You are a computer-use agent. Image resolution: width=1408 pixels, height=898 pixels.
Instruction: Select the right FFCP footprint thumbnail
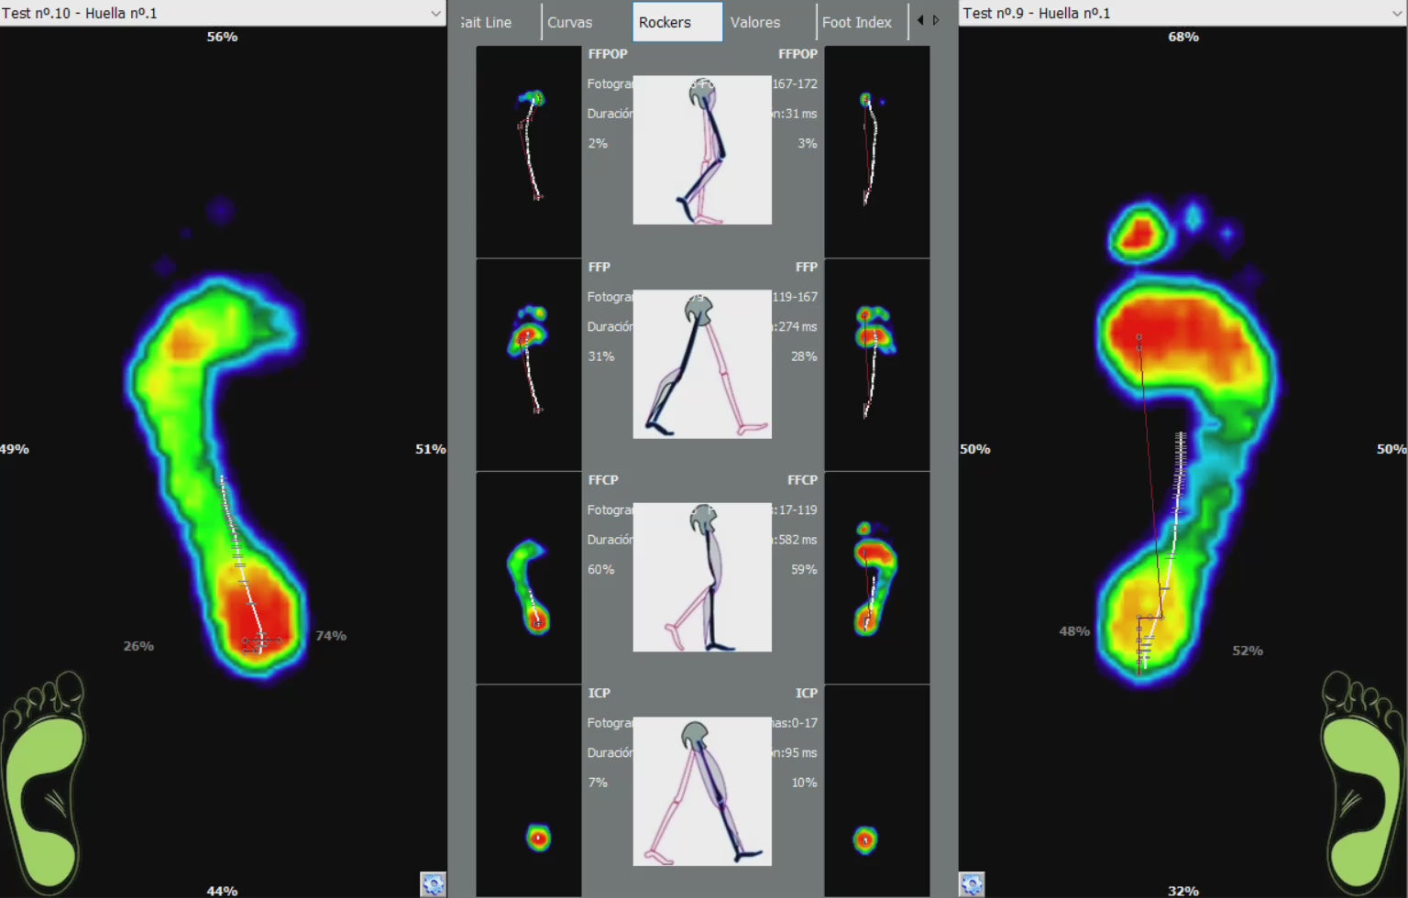[x=877, y=577]
